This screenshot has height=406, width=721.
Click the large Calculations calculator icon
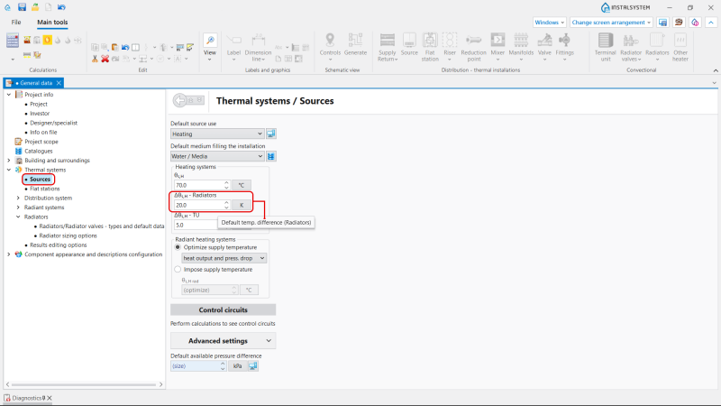(x=13, y=41)
